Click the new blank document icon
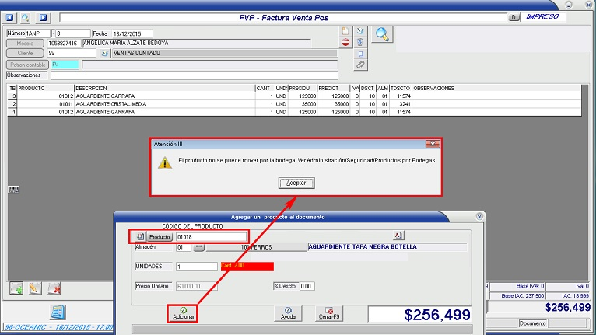 pyautogui.click(x=345, y=31)
